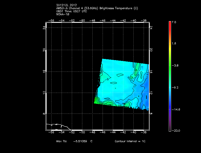The height and width of the screenshot is (153, 201).
Task: Select the -9.2 color bar label
Action: point(176,87)
